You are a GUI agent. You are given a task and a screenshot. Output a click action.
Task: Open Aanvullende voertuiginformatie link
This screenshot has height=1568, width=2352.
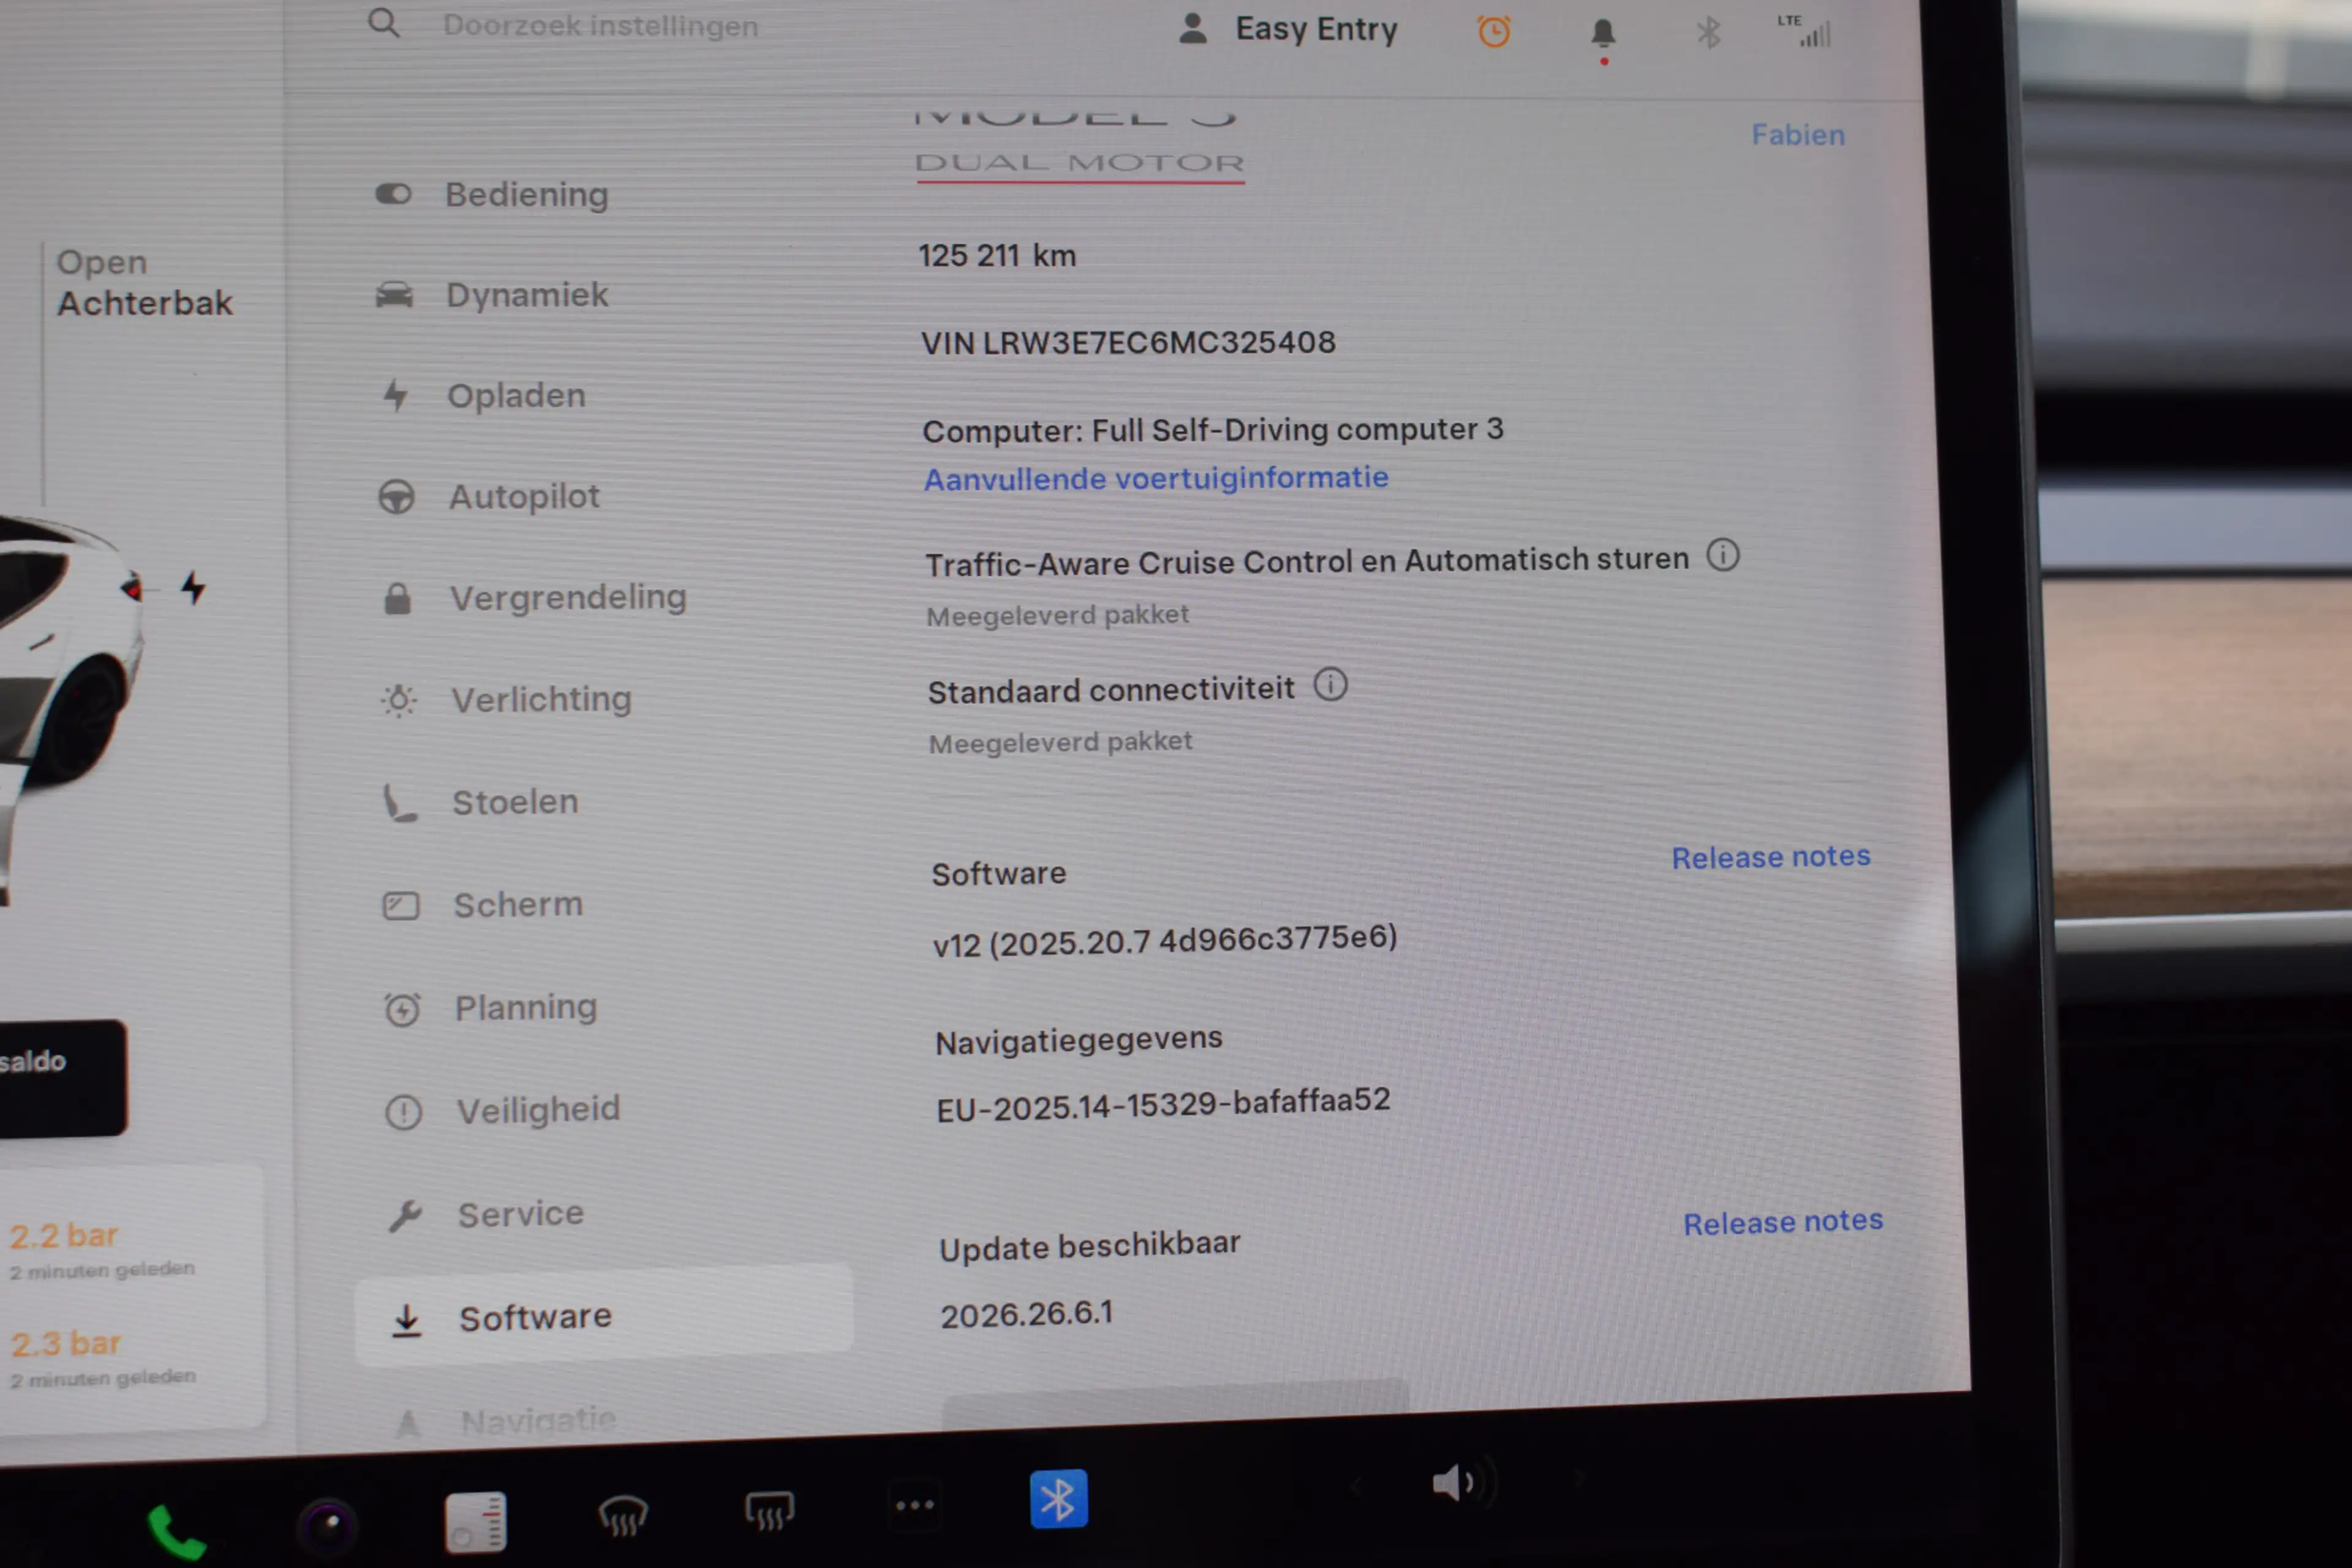click(1156, 479)
